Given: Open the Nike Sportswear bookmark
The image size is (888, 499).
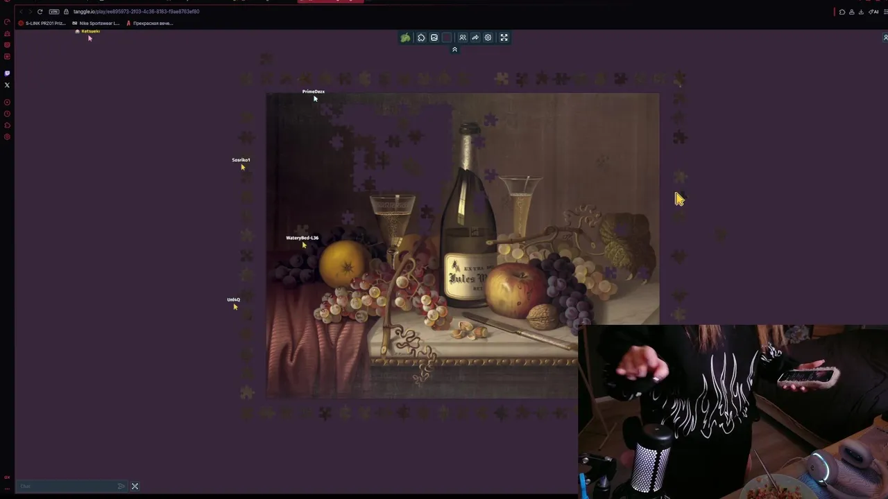Looking at the screenshot, I should [x=96, y=23].
